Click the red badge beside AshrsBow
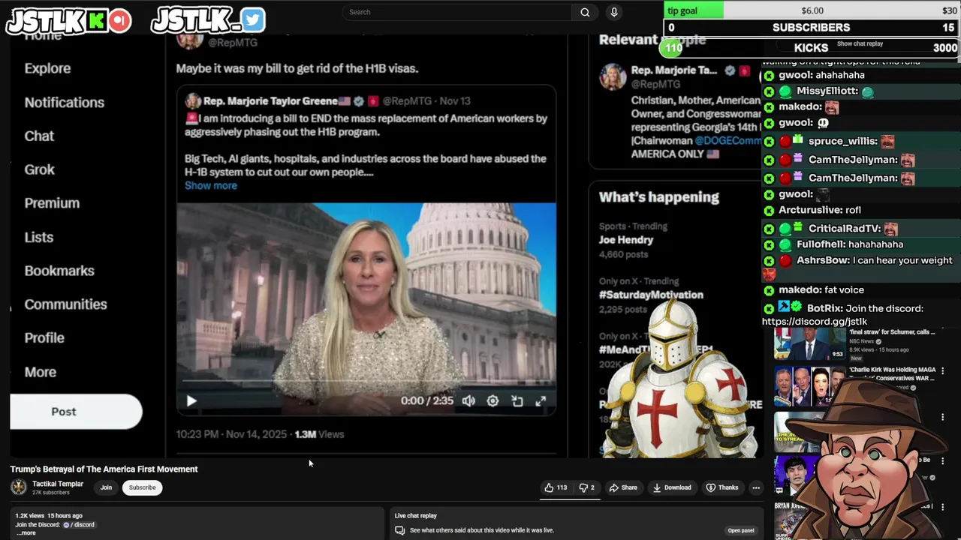Viewport: 961px width, 540px height. [785, 261]
